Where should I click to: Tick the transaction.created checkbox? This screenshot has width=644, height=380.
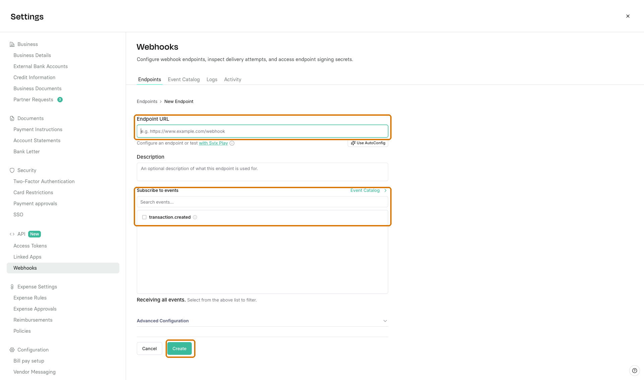[144, 217]
